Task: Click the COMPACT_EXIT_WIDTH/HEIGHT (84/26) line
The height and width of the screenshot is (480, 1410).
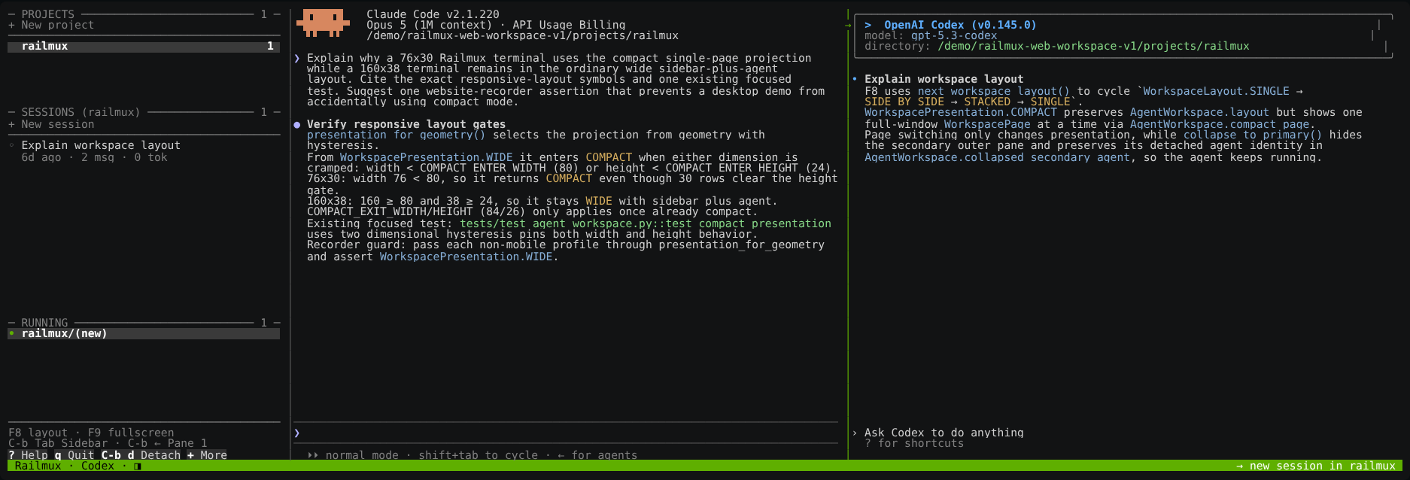Action: pyautogui.click(x=532, y=211)
